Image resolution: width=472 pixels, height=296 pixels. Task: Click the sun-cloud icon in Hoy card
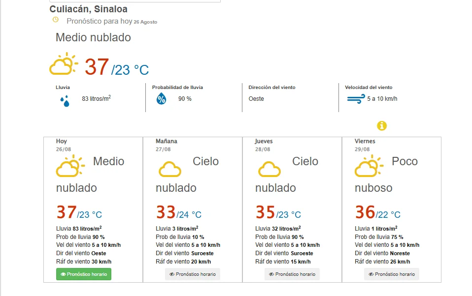pos(70,166)
